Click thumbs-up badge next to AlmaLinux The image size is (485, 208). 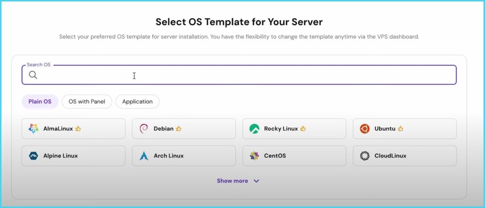tap(78, 128)
